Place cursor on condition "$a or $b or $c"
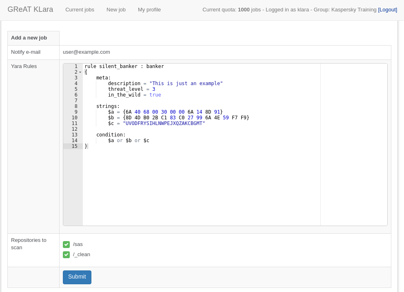404x292 pixels. tap(128, 141)
